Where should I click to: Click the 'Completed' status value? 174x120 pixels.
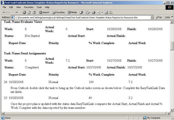point(32,67)
